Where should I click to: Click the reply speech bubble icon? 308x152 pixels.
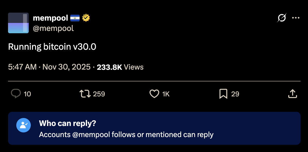point(16,94)
